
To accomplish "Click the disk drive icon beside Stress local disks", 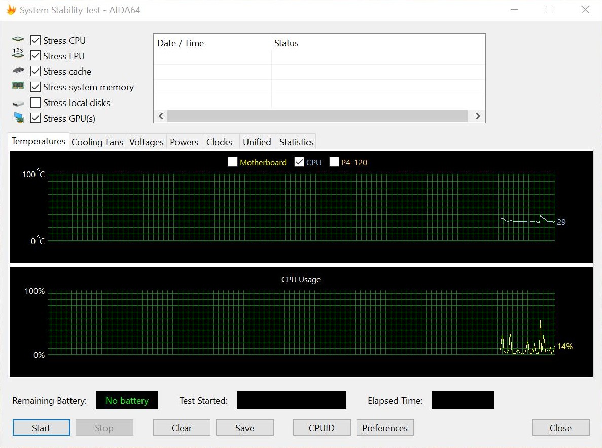I will point(18,104).
